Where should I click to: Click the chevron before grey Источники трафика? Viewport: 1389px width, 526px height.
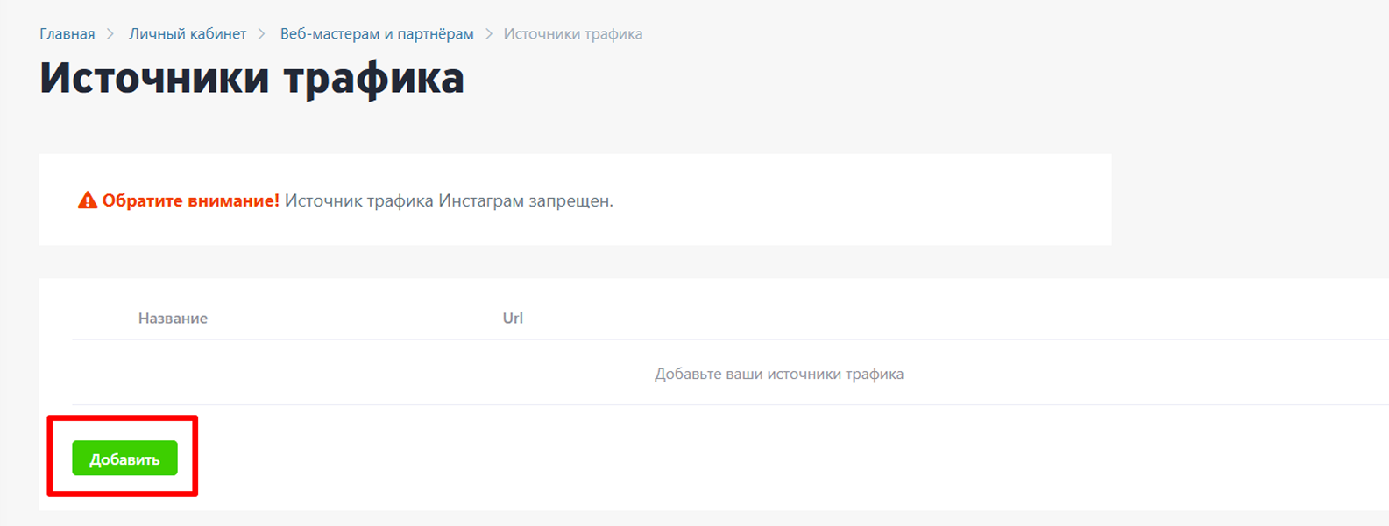[489, 34]
